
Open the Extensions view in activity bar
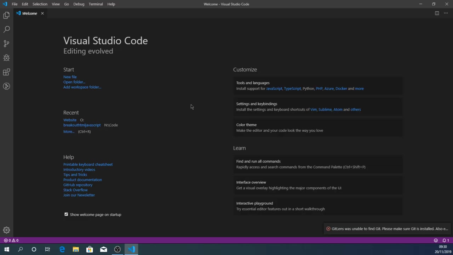pyautogui.click(x=6, y=72)
